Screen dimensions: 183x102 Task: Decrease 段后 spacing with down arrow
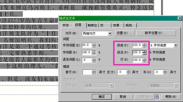pyautogui.click(x=145, y=54)
